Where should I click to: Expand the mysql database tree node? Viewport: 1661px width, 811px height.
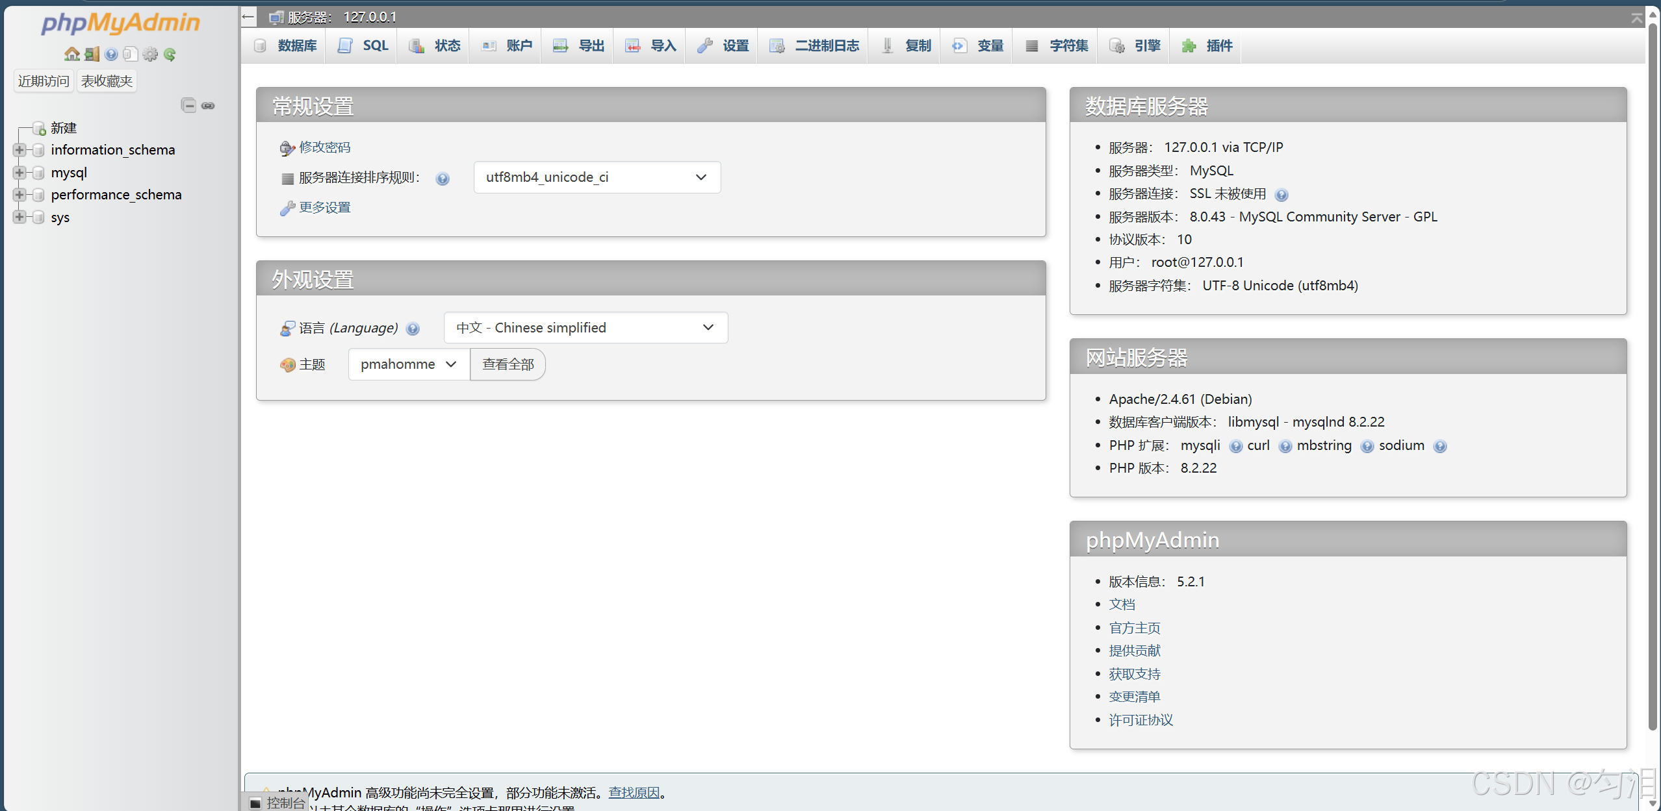(x=19, y=173)
